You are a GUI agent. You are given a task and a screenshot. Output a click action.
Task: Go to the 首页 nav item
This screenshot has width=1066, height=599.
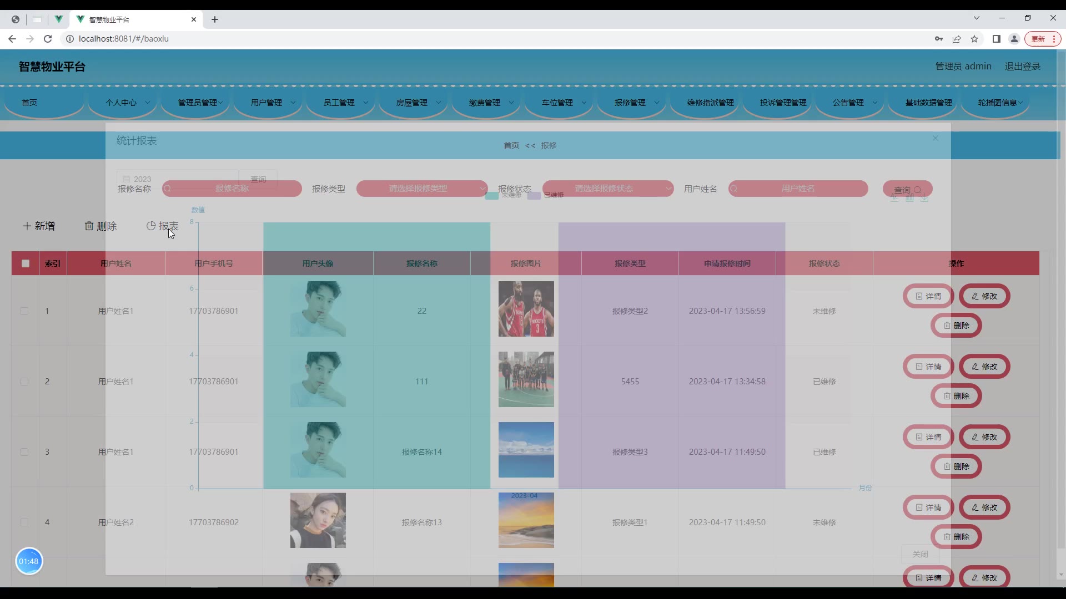[x=43, y=103]
